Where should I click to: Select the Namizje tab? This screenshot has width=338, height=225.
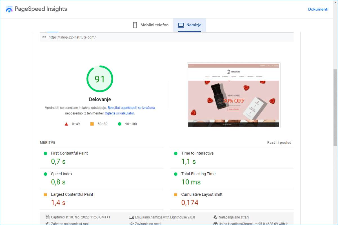[190, 25]
